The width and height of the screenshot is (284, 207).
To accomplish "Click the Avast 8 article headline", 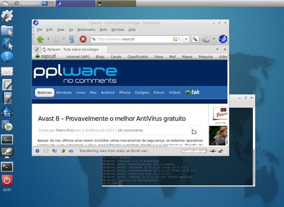I will (x=111, y=119).
